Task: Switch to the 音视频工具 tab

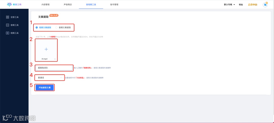Action: pos(91,5)
